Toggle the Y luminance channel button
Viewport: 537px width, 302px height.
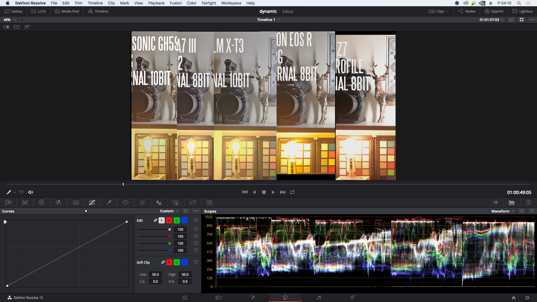162,220
